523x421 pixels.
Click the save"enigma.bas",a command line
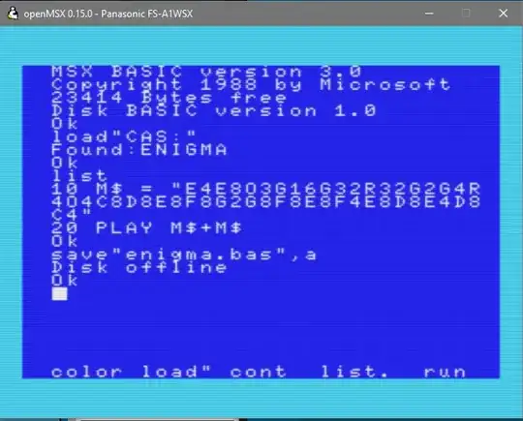click(x=184, y=255)
